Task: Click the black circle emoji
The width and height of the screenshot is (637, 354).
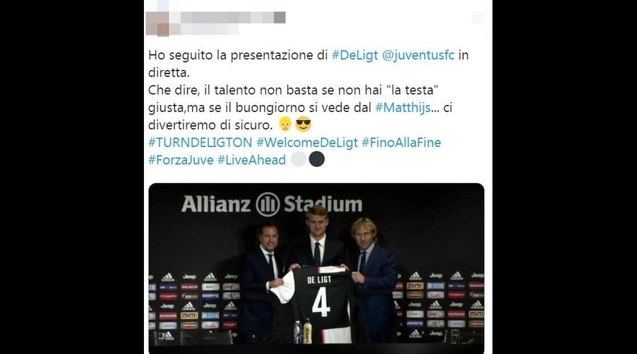Action: click(317, 159)
